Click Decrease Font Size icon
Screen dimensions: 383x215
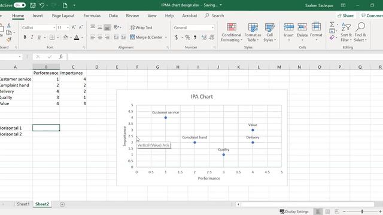(x=81, y=27)
